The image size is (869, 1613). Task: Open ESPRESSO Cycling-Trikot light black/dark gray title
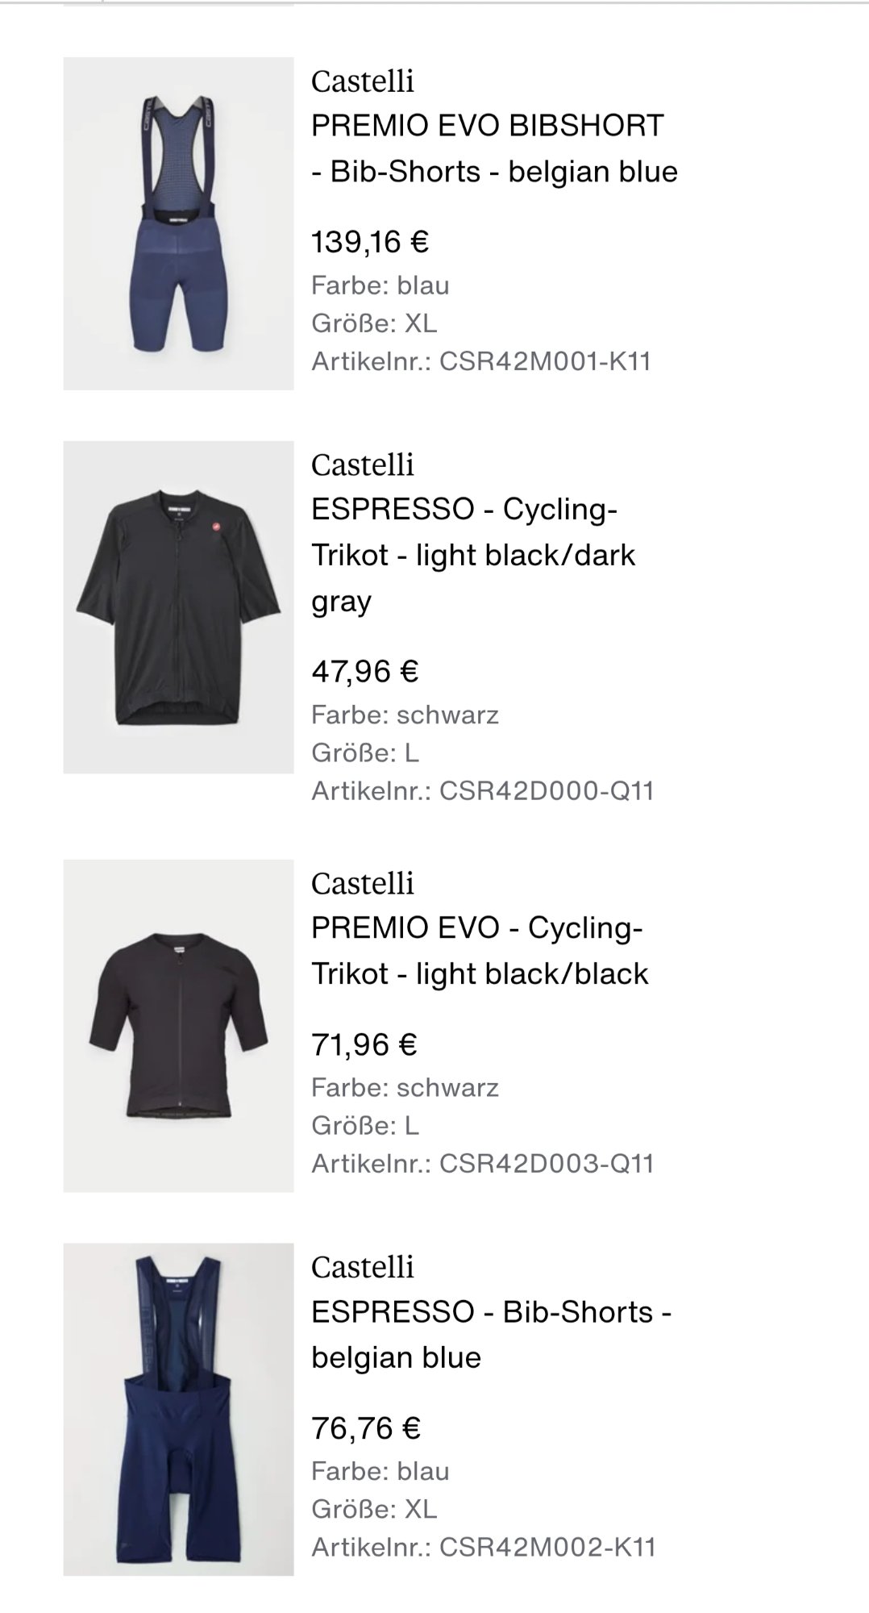click(473, 555)
